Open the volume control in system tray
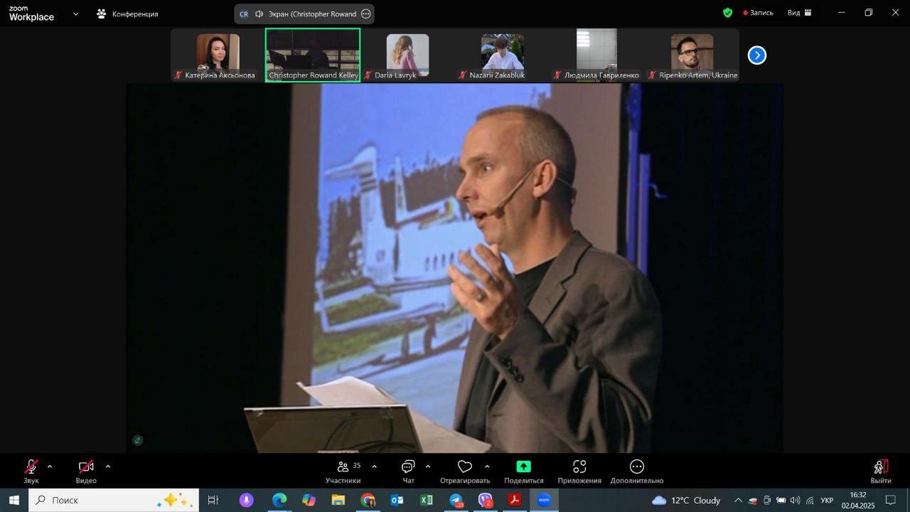This screenshot has height=512, width=910. click(795, 500)
